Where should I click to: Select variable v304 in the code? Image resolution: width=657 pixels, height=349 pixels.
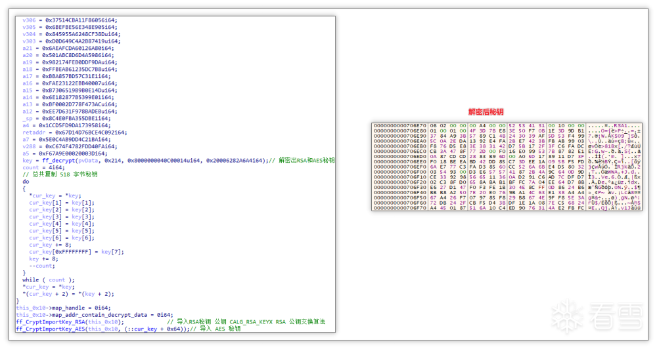(29, 34)
